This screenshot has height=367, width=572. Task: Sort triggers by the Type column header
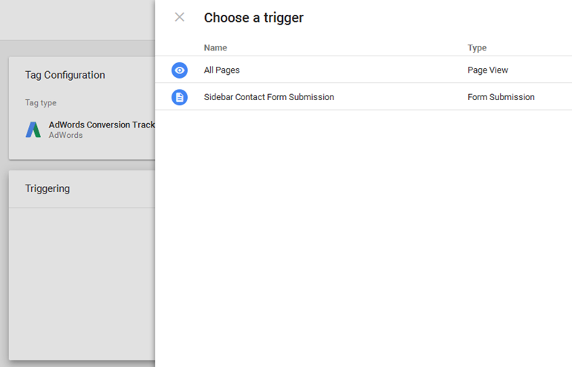coord(477,47)
